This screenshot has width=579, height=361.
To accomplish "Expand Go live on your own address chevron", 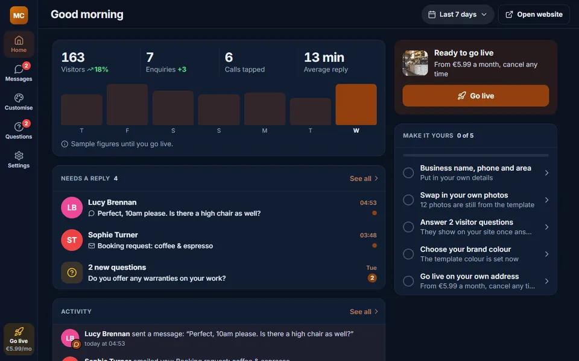I will tap(546, 281).
